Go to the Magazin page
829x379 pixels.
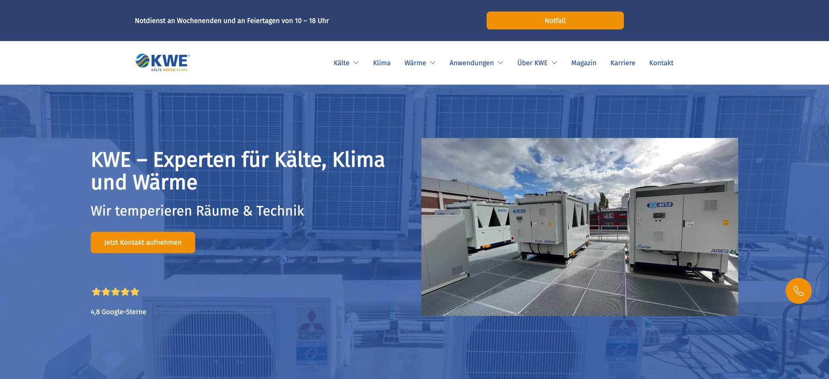pyautogui.click(x=584, y=63)
